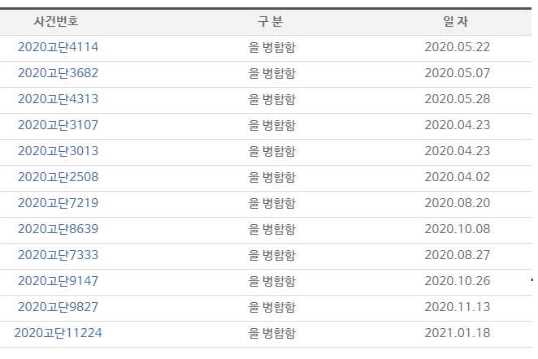538x359 pixels.
Task: Click the 일자 column header
Action: (456, 21)
